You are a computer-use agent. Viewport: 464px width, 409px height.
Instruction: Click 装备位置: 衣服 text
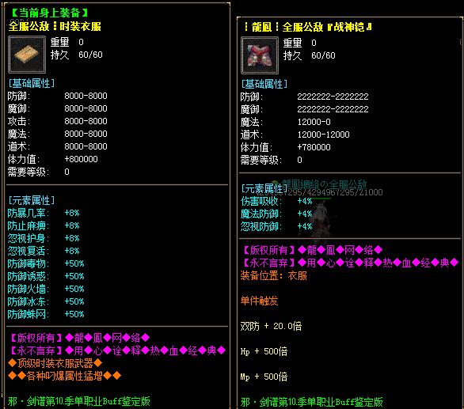point(274,275)
